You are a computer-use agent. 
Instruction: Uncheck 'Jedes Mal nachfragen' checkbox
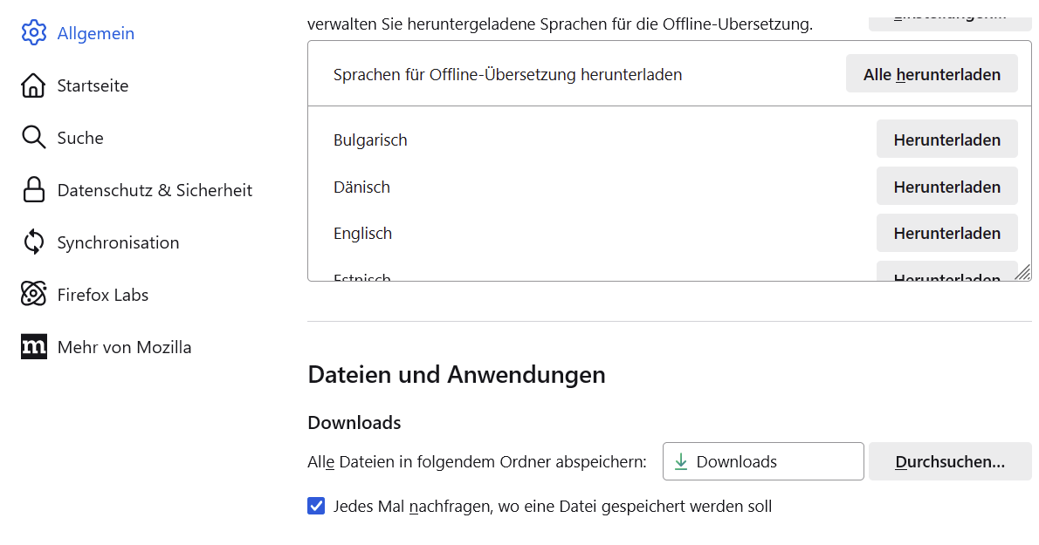316,506
